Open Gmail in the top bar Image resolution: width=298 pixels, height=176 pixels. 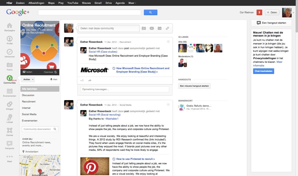(98, 3)
